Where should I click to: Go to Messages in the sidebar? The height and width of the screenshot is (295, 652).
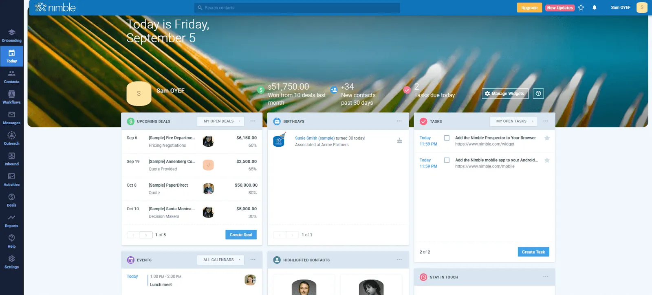(x=11, y=118)
